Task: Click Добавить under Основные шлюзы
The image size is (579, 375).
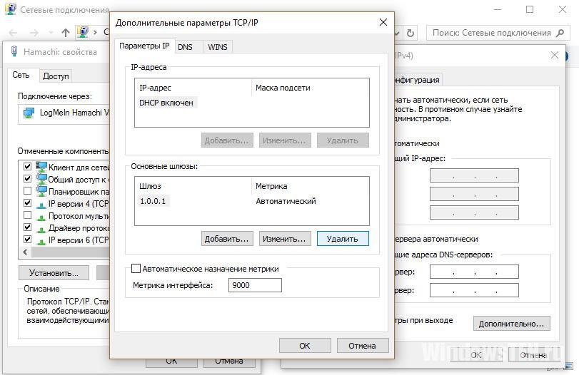Action: 227,239
